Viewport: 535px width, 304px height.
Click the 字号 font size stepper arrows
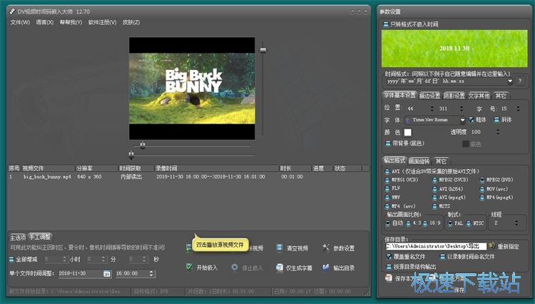pyautogui.click(x=518, y=108)
